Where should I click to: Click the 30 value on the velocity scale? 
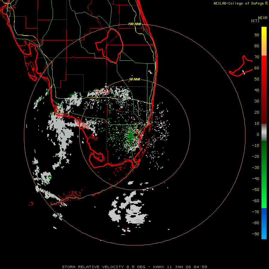coord(257,101)
